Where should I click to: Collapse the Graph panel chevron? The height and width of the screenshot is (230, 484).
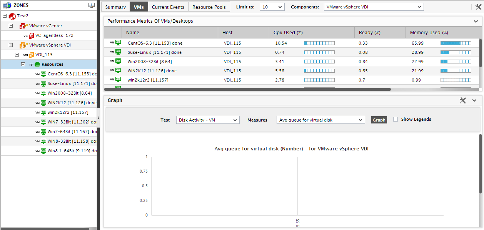pyautogui.click(x=474, y=100)
